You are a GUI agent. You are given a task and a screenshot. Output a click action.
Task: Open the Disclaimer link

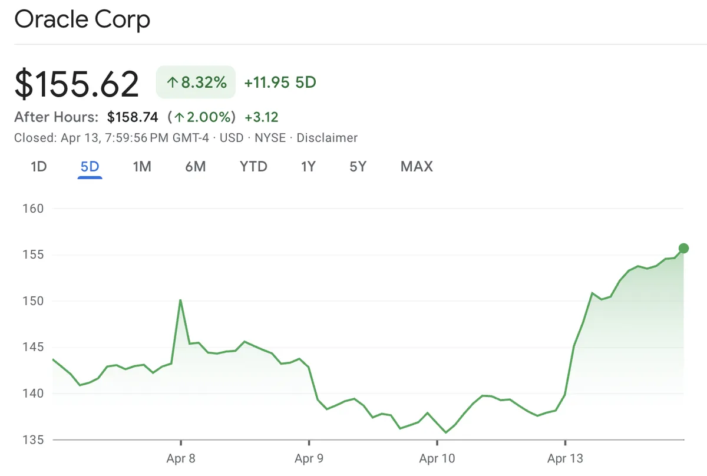tap(328, 138)
